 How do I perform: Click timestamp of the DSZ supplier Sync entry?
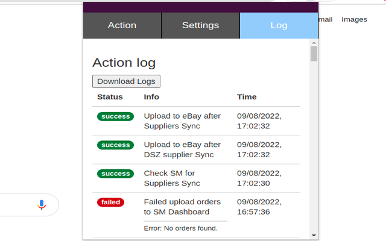[x=259, y=149]
